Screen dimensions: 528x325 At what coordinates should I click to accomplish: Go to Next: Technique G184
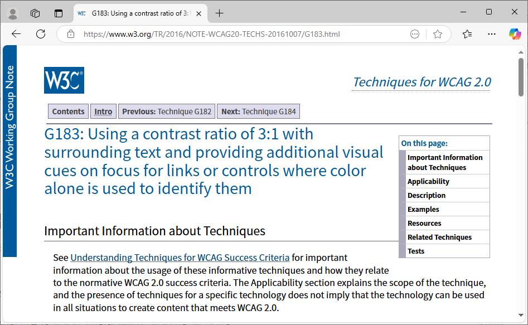tap(259, 111)
